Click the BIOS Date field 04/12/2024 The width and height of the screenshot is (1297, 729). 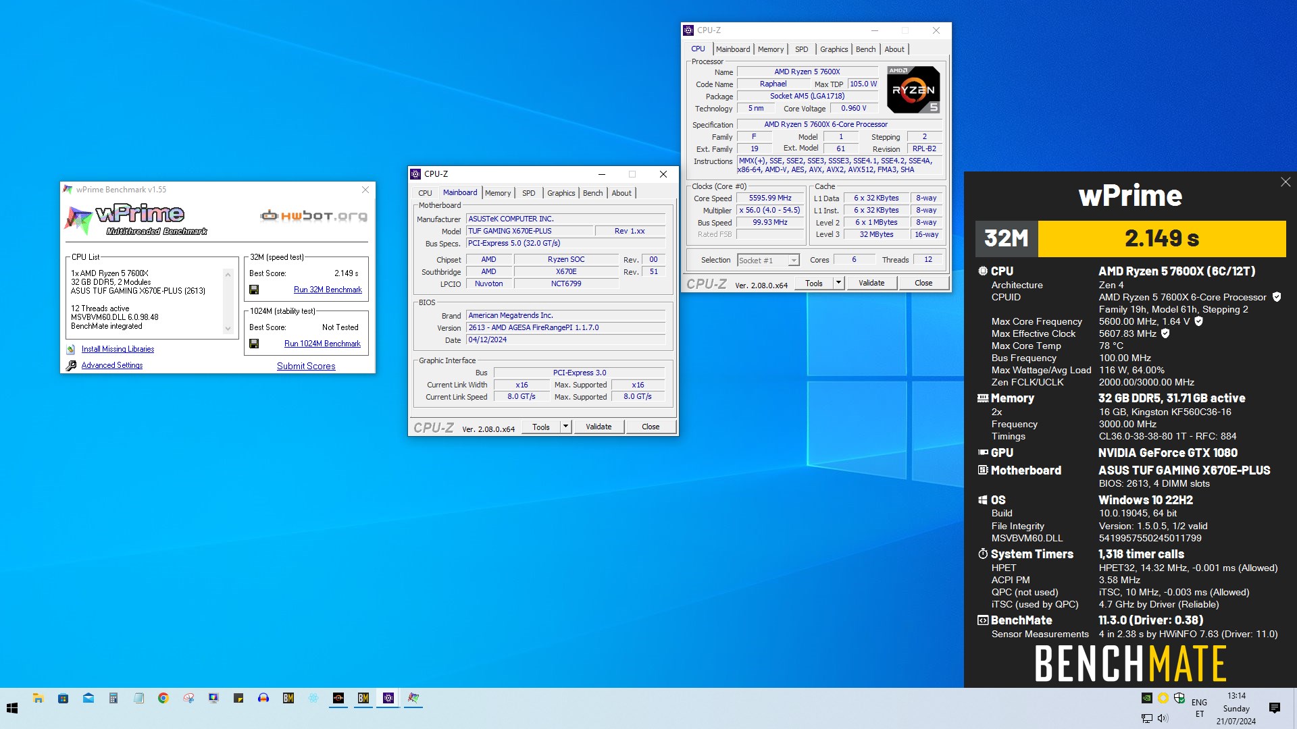click(x=566, y=340)
